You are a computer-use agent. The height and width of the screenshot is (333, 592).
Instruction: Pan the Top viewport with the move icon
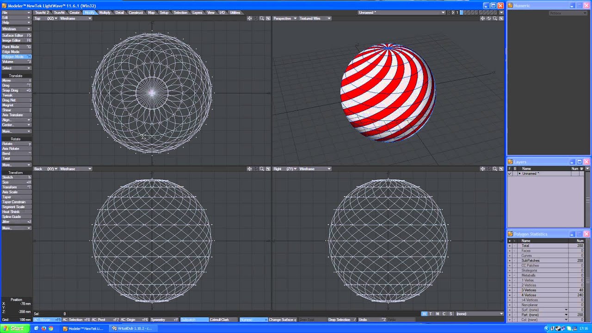click(250, 18)
